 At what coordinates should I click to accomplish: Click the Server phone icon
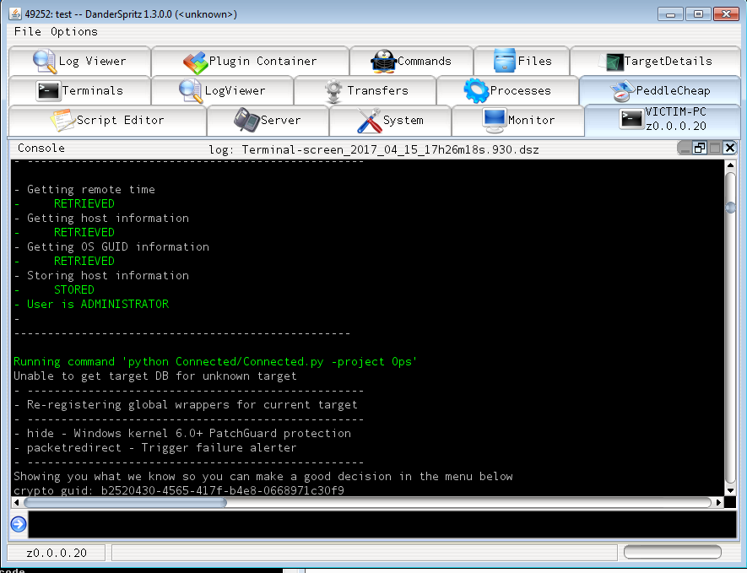click(246, 120)
